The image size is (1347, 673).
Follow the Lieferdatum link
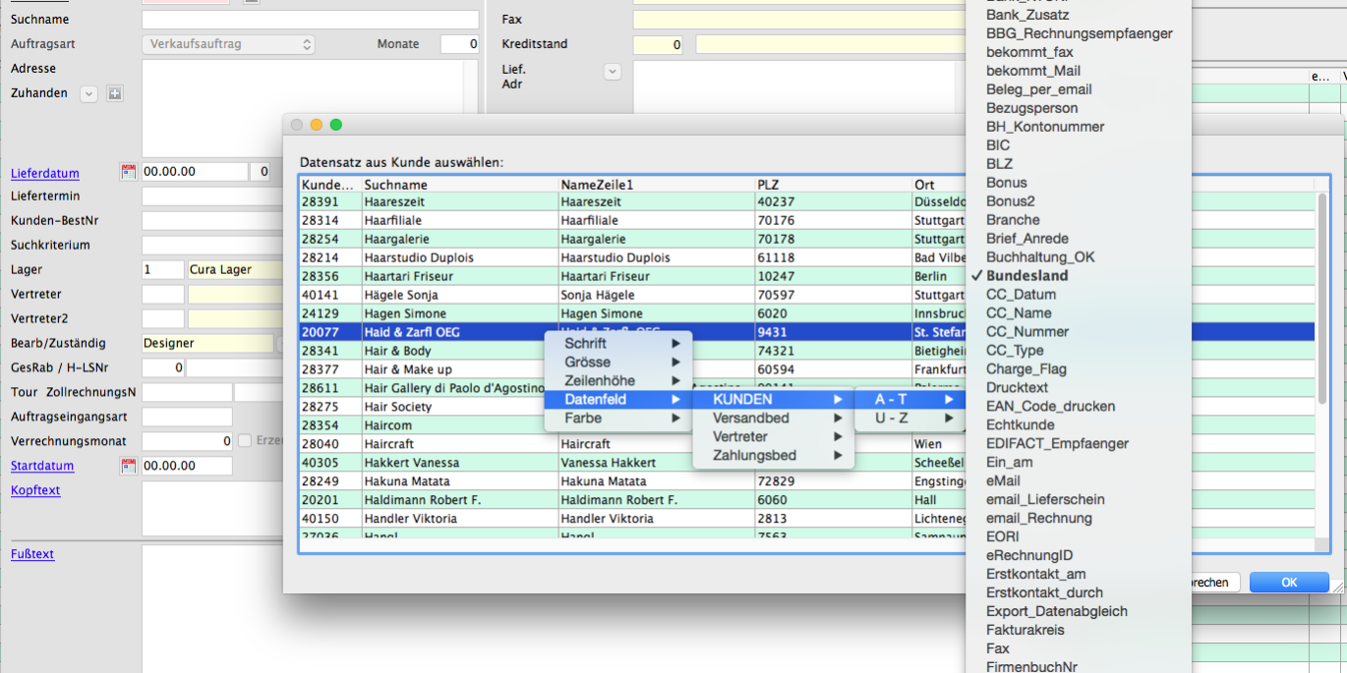coord(45,173)
